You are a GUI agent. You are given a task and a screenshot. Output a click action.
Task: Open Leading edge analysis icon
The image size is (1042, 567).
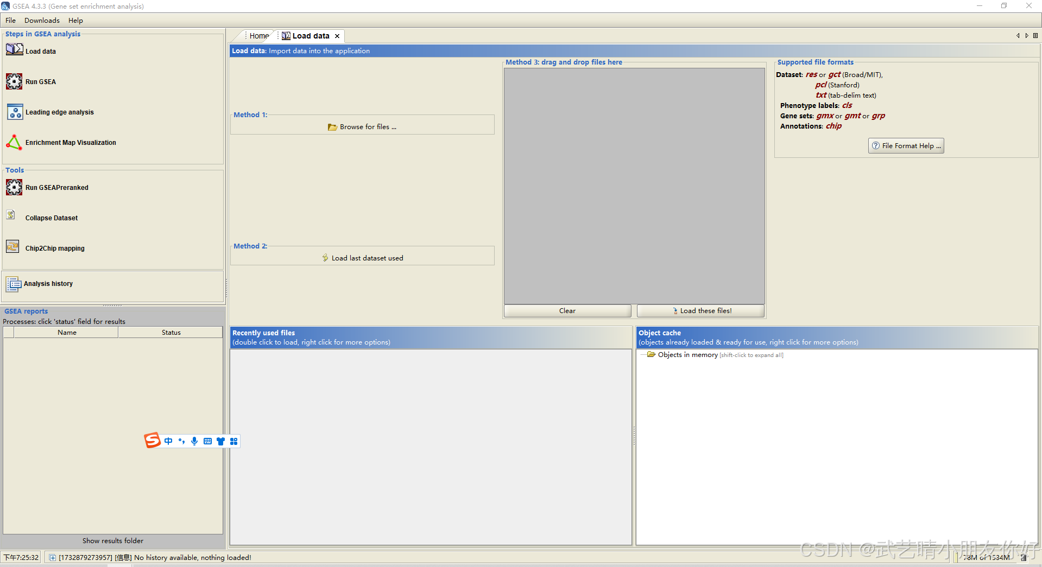(15, 112)
